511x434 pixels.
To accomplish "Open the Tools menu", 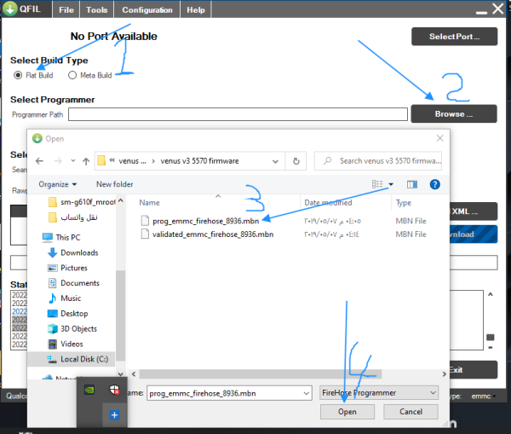I will tap(97, 9).
